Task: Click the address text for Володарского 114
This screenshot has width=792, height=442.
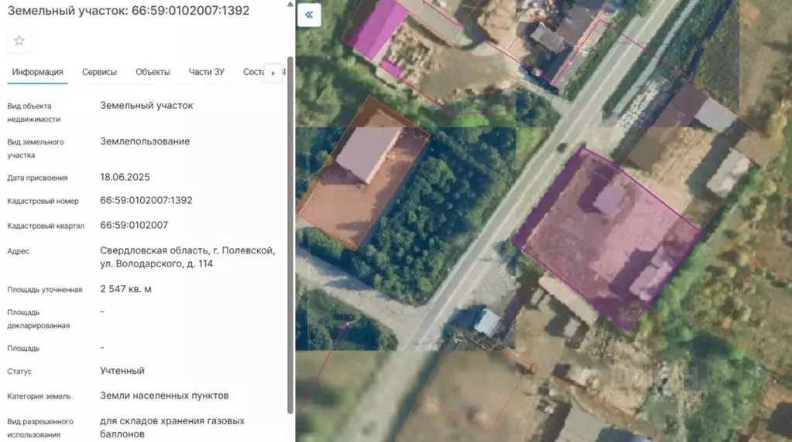Action: point(187,257)
